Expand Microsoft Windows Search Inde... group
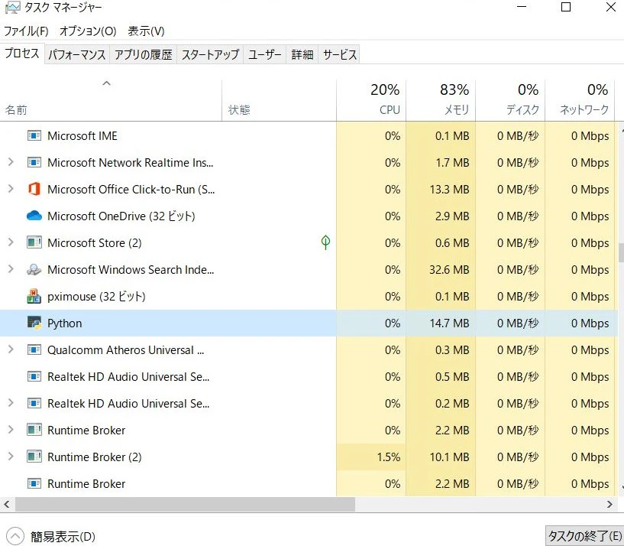 tap(11, 269)
